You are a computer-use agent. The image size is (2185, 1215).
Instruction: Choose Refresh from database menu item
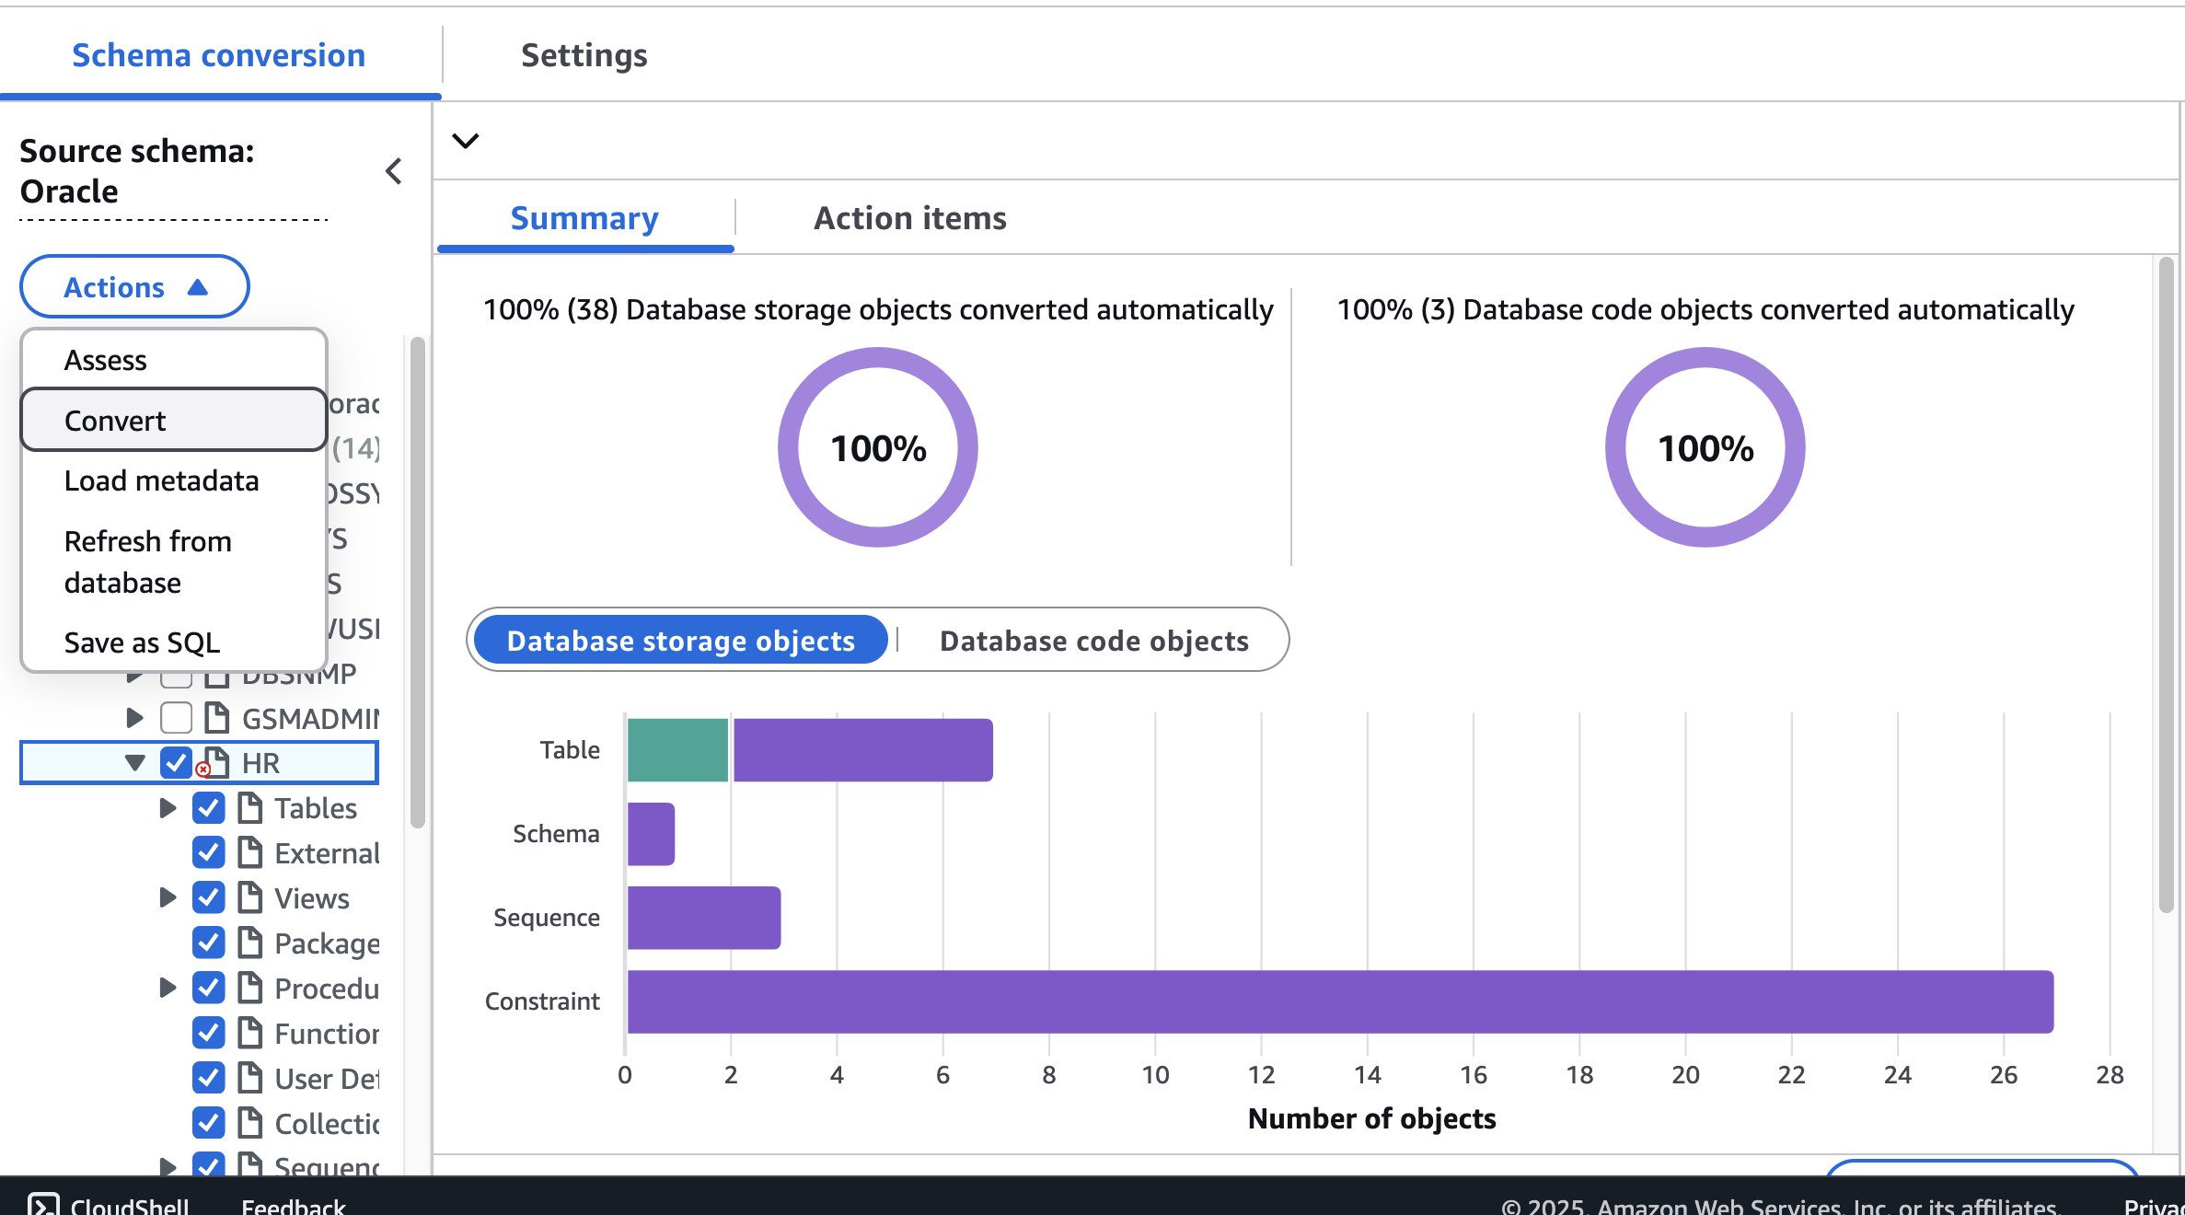[174, 561]
